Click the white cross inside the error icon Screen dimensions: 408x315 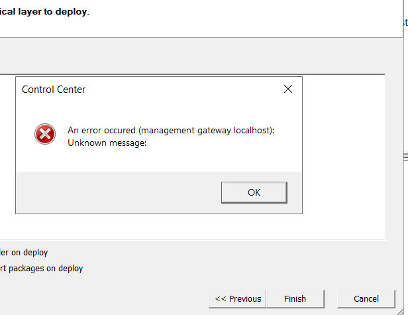click(45, 134)
